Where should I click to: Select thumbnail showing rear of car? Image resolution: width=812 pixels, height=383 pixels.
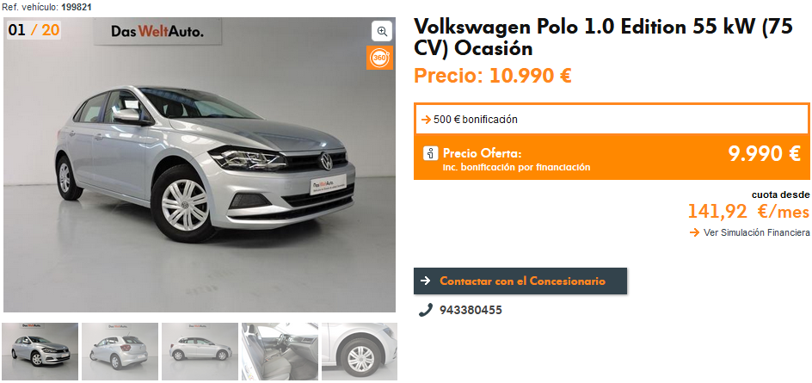tap(120, 351)
